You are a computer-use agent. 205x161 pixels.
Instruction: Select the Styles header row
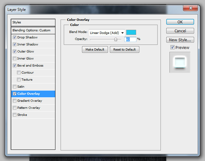33,22
